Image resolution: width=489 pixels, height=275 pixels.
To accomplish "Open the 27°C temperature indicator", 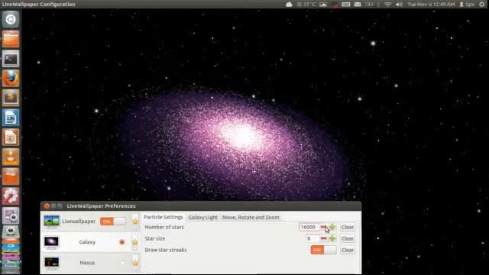I will tap(306, 5).
